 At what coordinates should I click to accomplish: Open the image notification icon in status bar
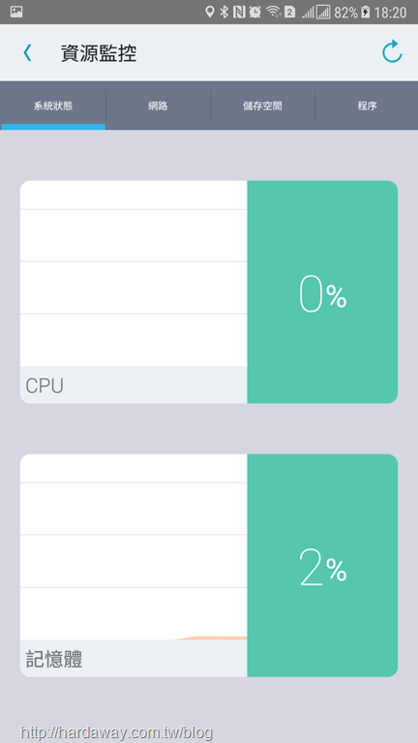point(16,12)
